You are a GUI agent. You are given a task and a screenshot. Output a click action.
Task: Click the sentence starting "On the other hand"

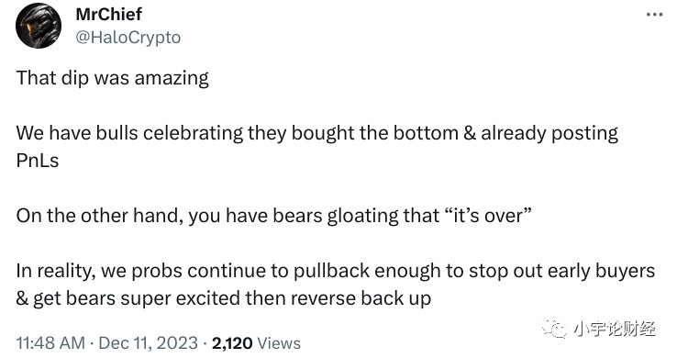click(x=273, y=216)
